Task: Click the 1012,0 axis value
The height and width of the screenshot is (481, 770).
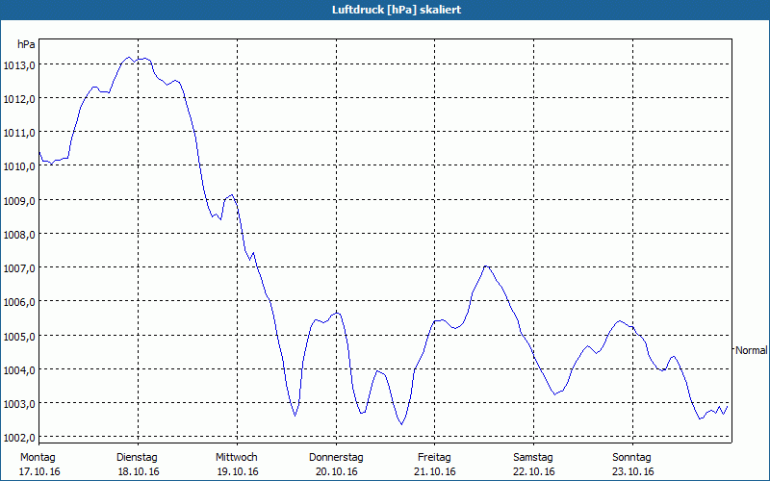Action: point(19,99)
